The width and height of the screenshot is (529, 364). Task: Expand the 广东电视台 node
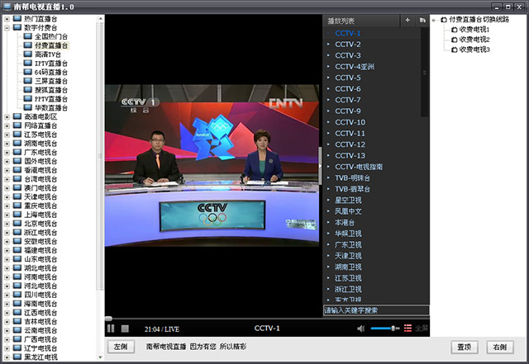pyautogui.click(x=7, y=153)
